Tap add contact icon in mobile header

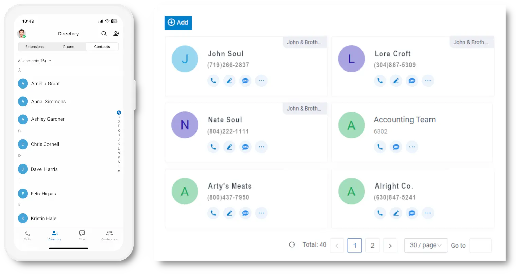tap(116, 34)
